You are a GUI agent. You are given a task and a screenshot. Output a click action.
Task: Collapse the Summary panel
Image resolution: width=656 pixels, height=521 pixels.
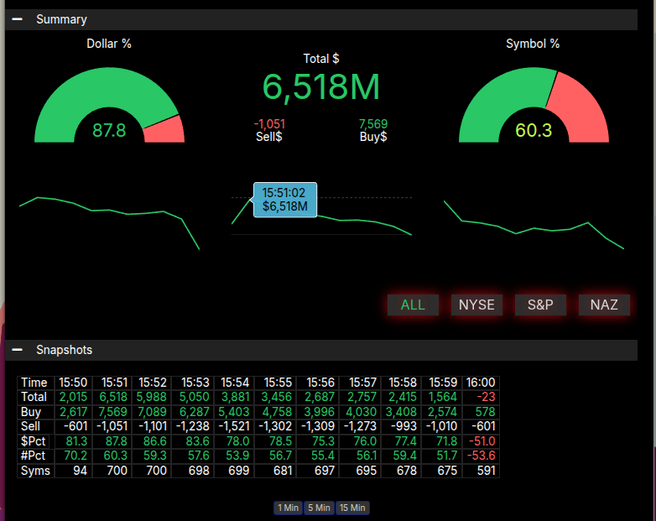pos(17,19)
